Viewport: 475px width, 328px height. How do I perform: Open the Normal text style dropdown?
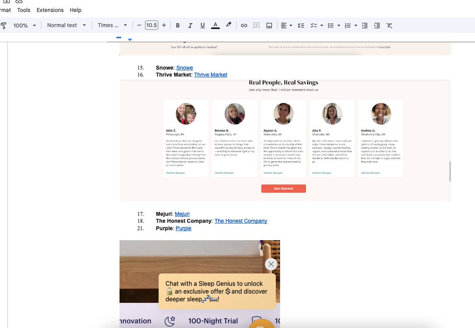tap(66, 25)
